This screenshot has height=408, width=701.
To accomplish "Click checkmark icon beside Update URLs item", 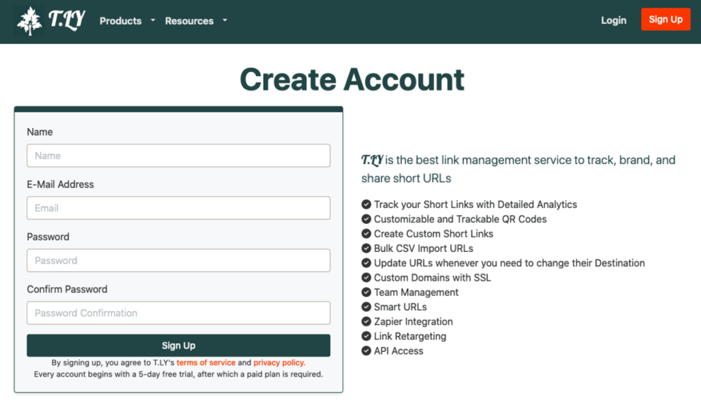I will (x=366, y=263).
